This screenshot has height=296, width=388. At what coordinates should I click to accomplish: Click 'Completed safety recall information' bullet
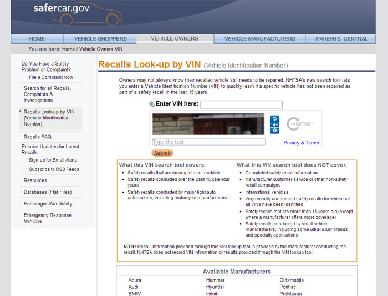(x=282, y=173)
